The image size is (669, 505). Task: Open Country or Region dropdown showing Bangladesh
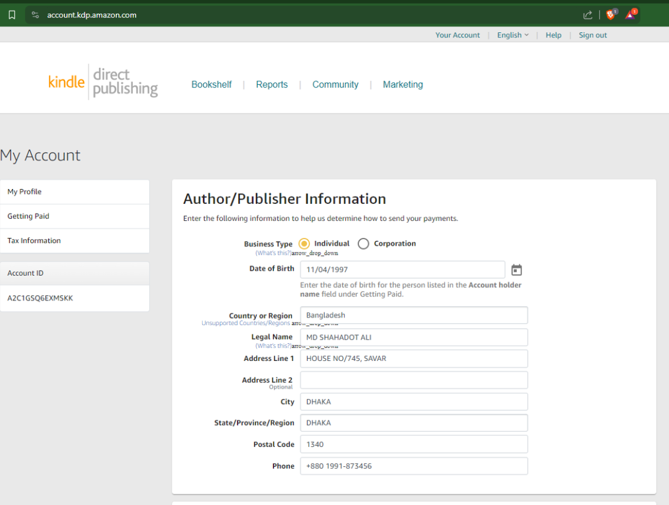(414, 315)
